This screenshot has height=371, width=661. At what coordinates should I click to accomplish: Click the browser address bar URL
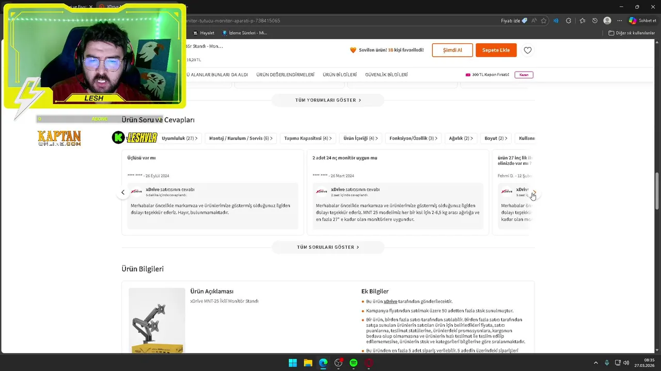[x=233, y=21]
